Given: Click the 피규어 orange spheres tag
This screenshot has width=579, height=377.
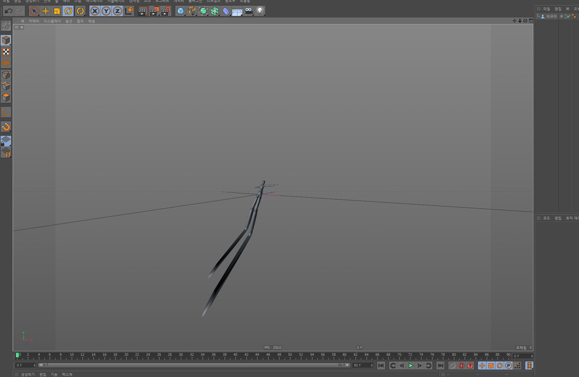Looking at the screenshot, I should click(574, 16).
